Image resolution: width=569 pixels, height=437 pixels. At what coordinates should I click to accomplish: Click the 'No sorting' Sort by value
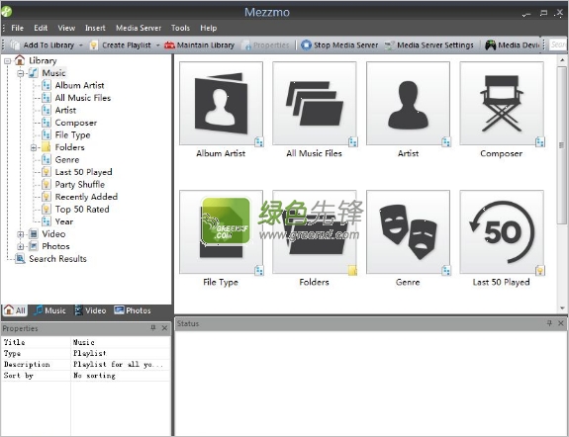tap(94, 376)
